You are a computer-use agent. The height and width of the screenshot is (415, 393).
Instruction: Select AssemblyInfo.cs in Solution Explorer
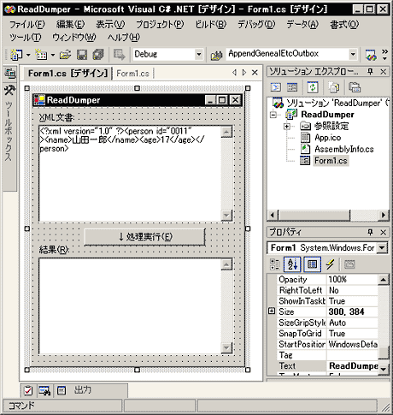pos(344,149)
